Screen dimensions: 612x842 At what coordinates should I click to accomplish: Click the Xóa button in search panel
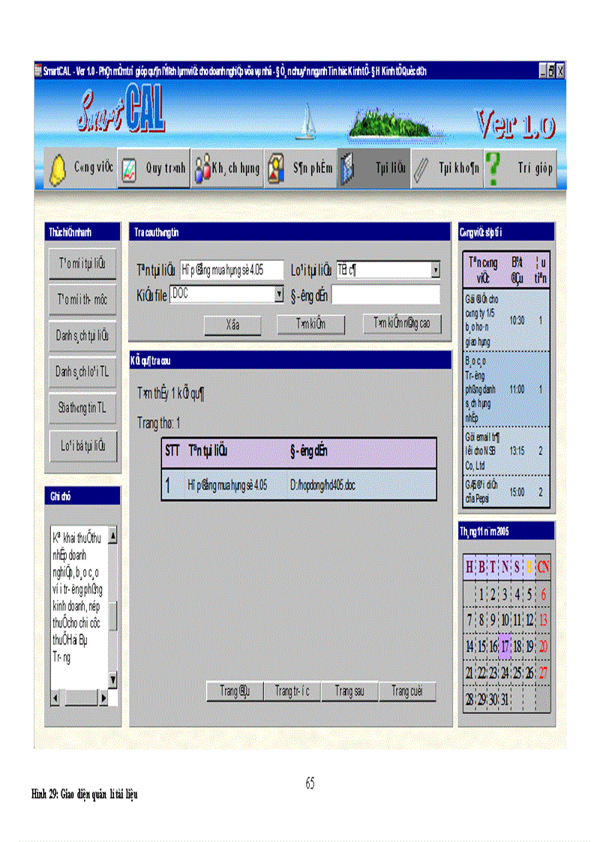pyautogui.click(x=232, y=325)
